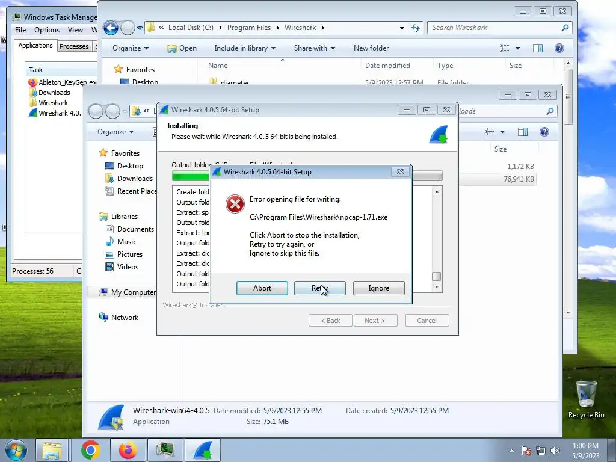Go back in the Wireshark Explorer window
The width and height of the screenshot is (616, 462).
[111, 28]
